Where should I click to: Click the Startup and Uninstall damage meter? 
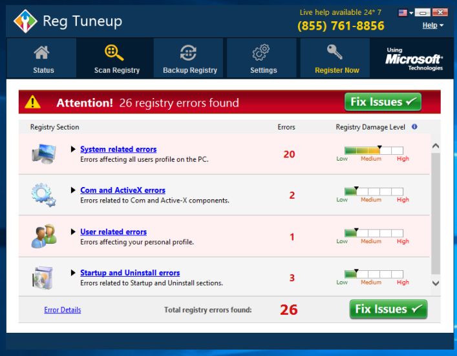pos(374,274)
